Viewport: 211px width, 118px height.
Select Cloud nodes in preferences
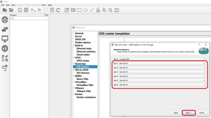coord(83,55)
